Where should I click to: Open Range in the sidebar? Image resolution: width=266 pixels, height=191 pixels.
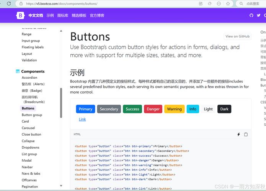[x=27, y=34]
